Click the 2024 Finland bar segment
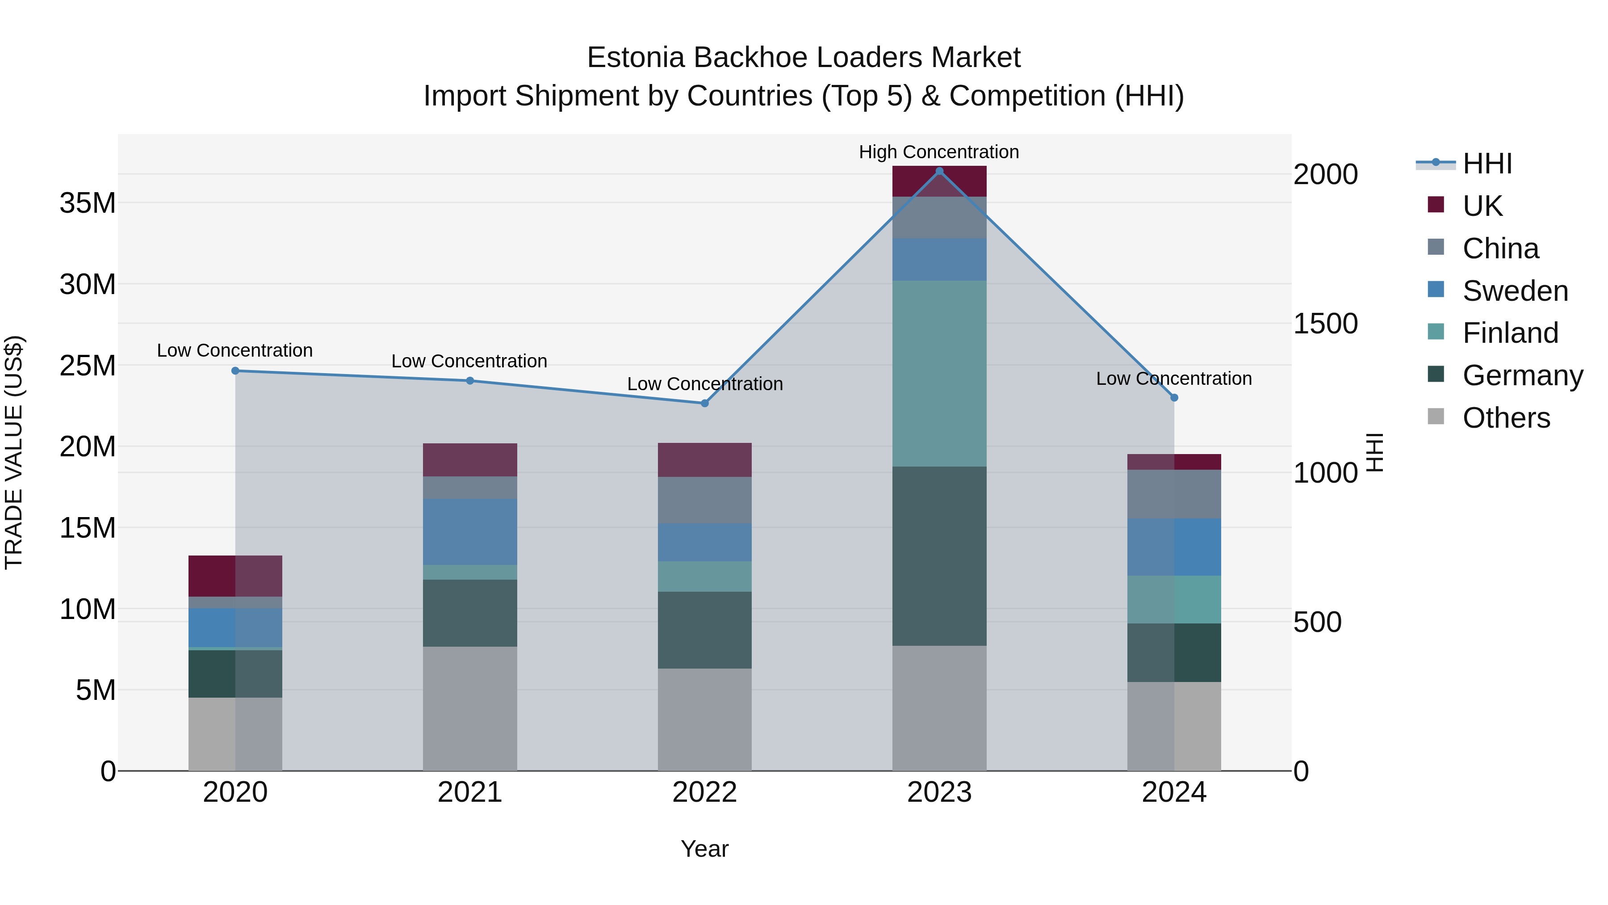 coord(1174,600)
